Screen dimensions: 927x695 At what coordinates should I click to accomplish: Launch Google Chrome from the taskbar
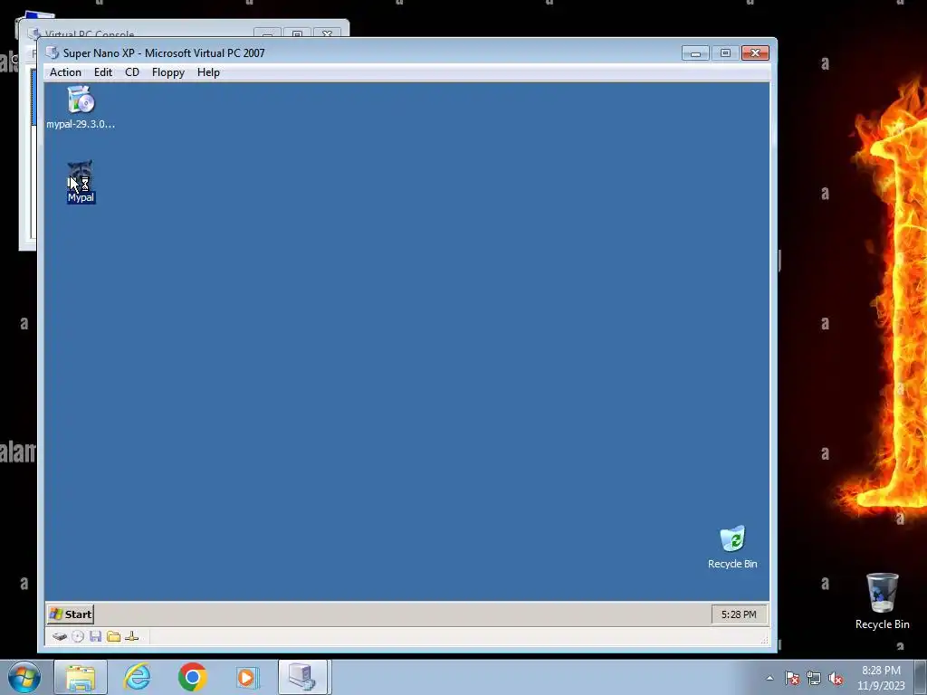point(192,677)
